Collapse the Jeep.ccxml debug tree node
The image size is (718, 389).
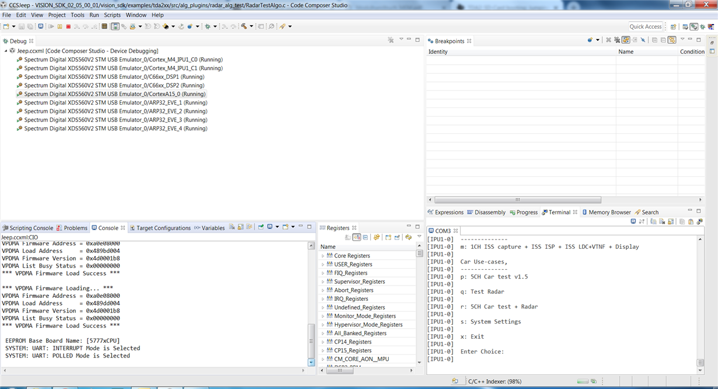coord(6,51)
